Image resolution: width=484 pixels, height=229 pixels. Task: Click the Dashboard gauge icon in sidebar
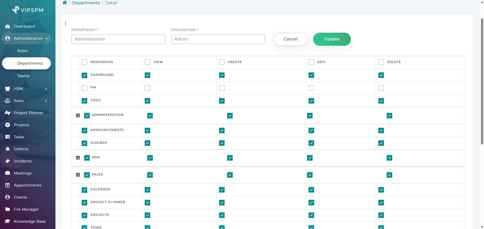(x=8, y=26)
